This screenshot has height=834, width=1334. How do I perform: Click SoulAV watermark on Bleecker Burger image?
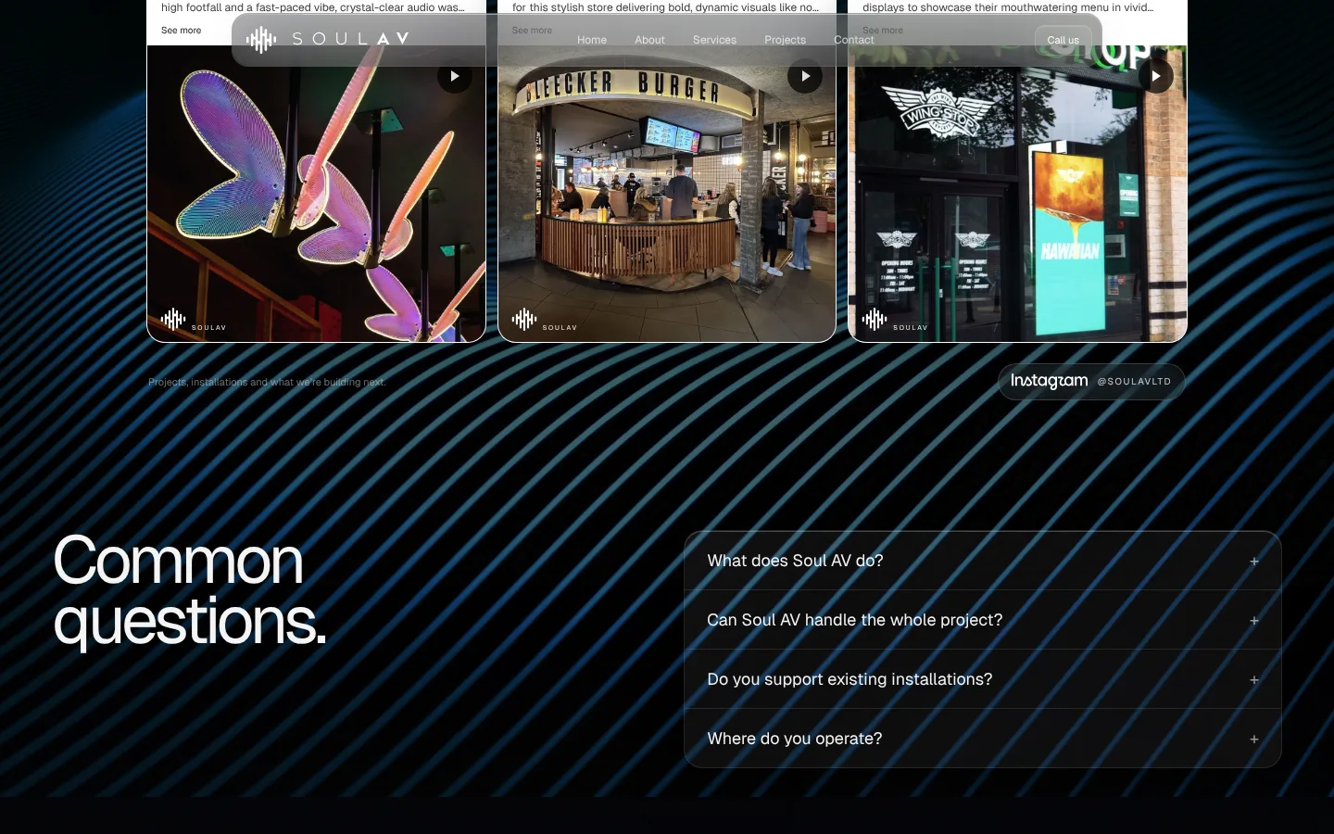point(545,321)
